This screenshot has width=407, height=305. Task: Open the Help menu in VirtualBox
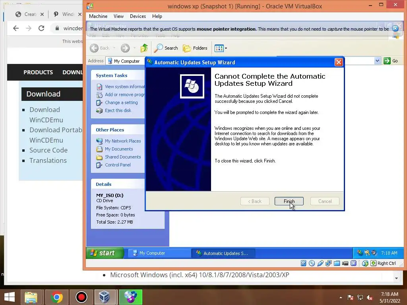click(157, 16)
